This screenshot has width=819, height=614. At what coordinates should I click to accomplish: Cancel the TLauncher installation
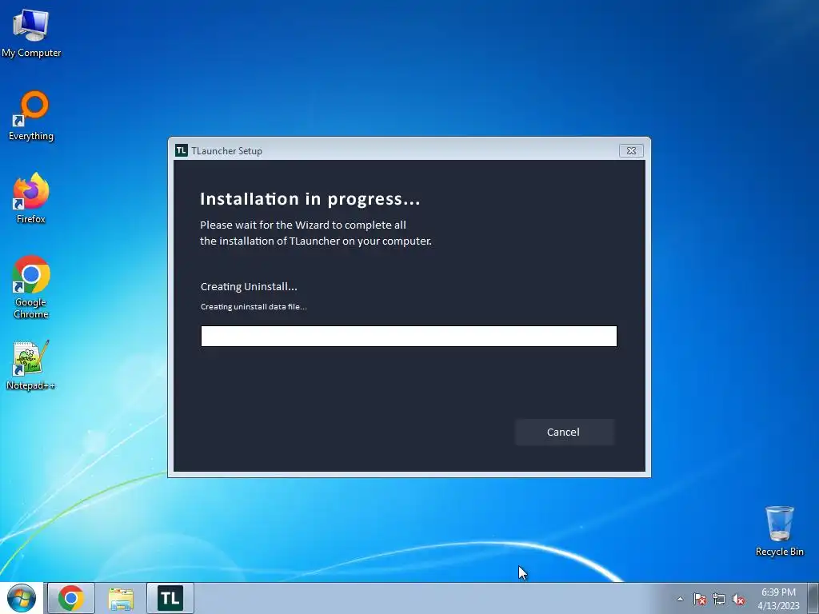tap(564, 433)
